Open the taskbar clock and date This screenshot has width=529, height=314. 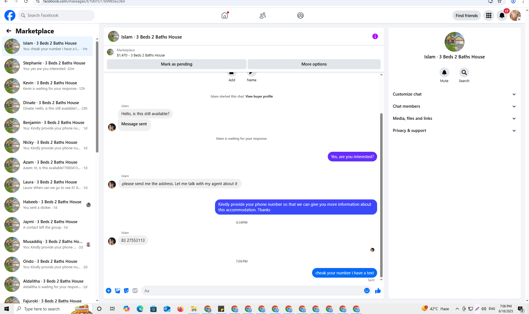(506, 309)
